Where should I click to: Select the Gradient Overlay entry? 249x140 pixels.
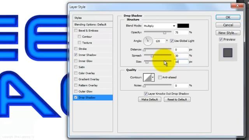pos(89,79)
